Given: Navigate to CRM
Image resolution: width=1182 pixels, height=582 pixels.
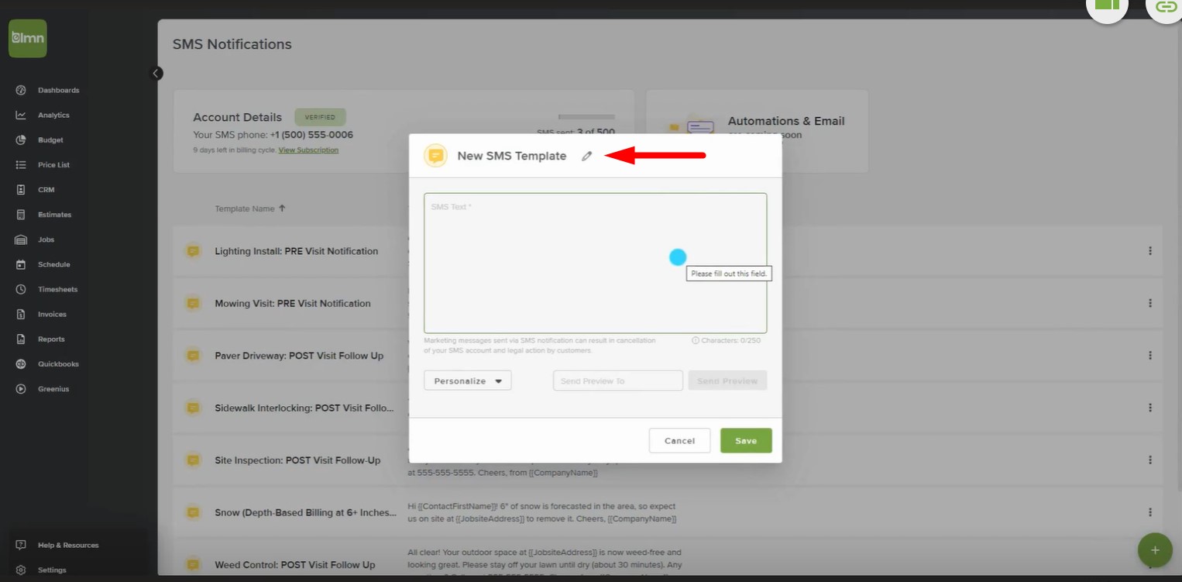Looking at the screenshot, I should point(46,190).
